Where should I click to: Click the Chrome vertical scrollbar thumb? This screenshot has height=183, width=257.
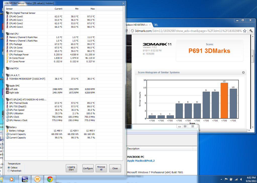pyautogui.click(x=253, y=56)
